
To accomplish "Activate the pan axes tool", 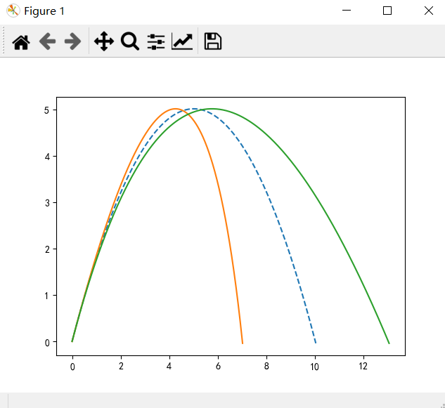I will 104,41.
